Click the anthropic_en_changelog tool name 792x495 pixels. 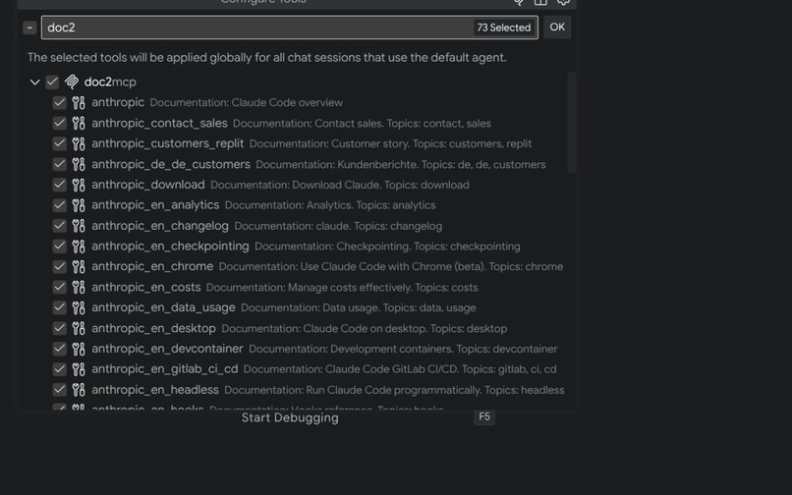click(x=160, y=226)
